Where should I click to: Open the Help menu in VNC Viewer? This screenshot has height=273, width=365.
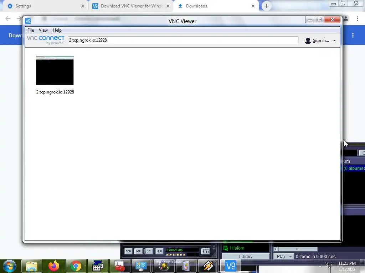[x=57, y=30]
